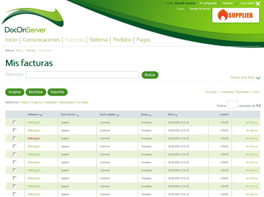This screenshot has height=197, width=264.
Task: Tick the checkbox in the ninth invoice row
Action: pos(15,186)
